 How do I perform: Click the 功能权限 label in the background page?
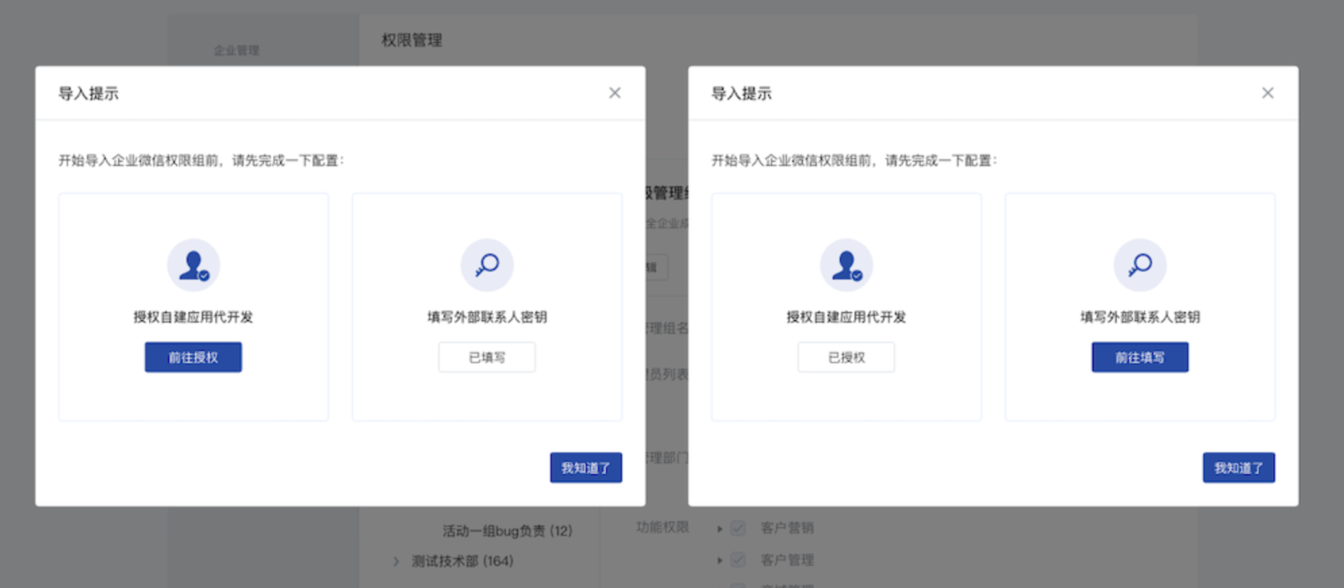[662, 528]
